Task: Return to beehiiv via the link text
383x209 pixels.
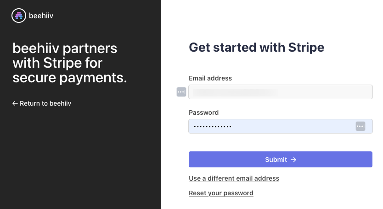Action: tap(45, 103)
